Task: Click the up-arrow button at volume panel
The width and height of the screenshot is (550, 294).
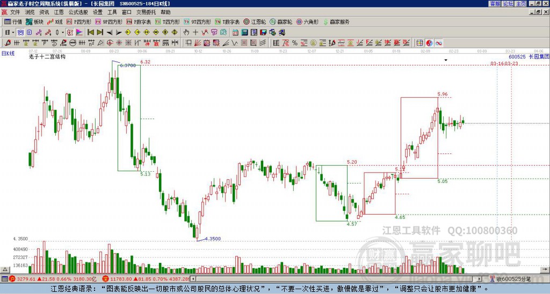Action: coord(5,269)
